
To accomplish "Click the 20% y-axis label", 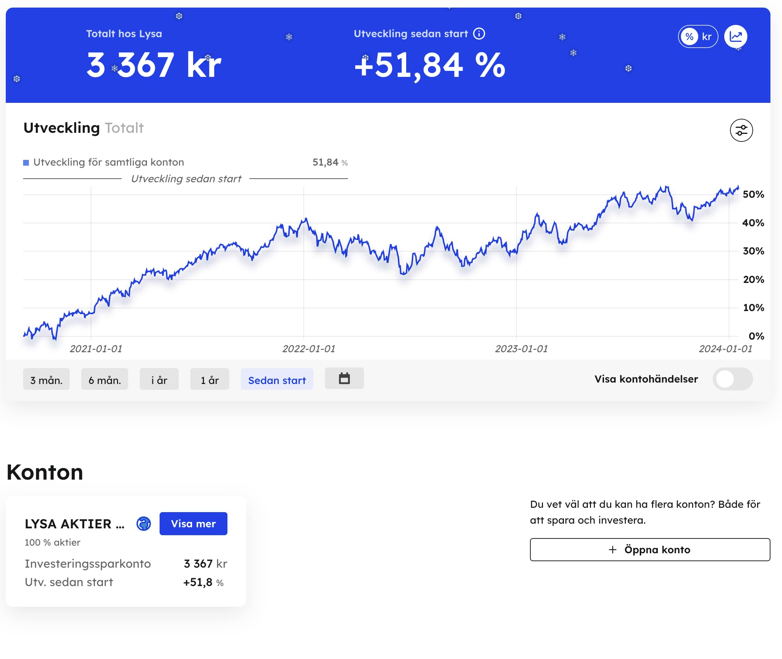I will coord(753,279).
